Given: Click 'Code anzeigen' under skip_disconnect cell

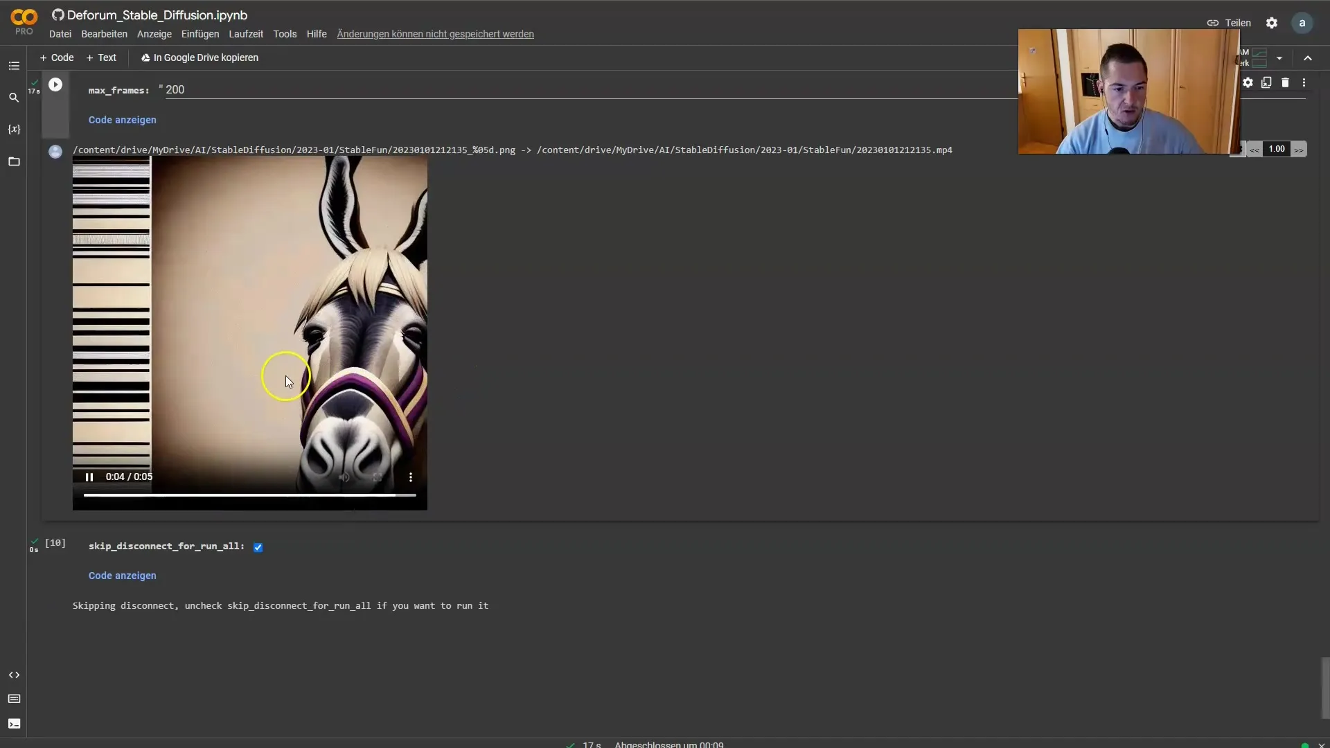Looking at the screenshot, I should point(122,576).
